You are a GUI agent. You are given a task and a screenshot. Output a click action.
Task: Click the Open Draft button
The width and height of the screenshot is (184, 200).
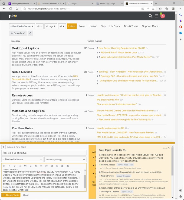(18, 33)
